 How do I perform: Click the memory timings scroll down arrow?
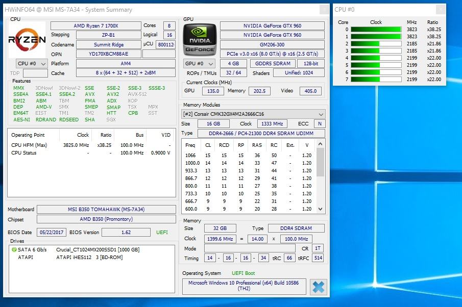click(x=321, y=209)
